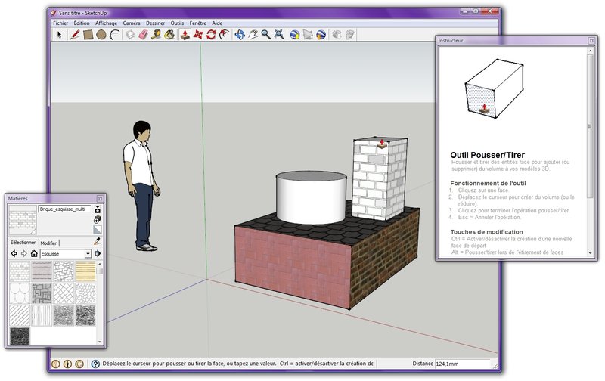Activate the Rectangle drawing tool
The height and width of the screenshot is (381, 605).
(x=88, y=34)
